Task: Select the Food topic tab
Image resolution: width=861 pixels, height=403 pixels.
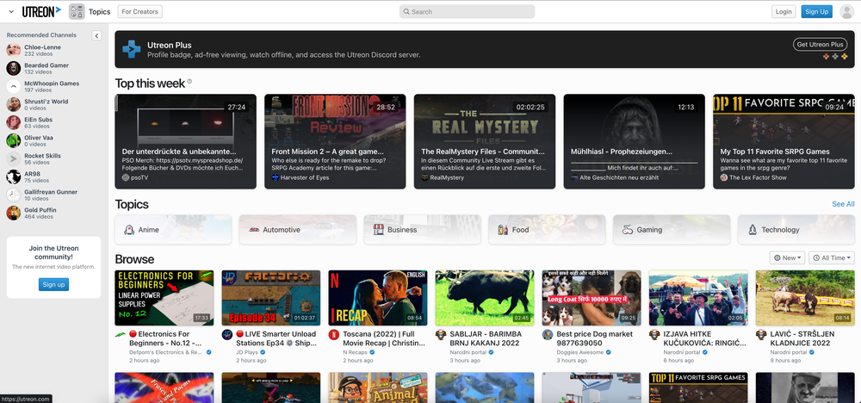Action: [x=547, y=230]
